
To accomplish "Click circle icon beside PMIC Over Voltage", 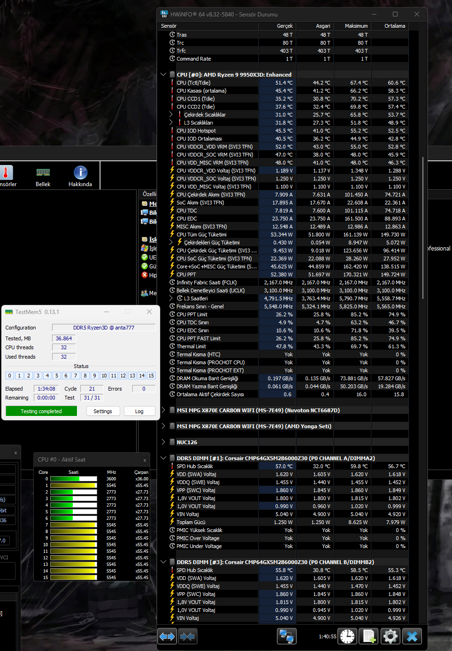I will [x=172, y=538].
